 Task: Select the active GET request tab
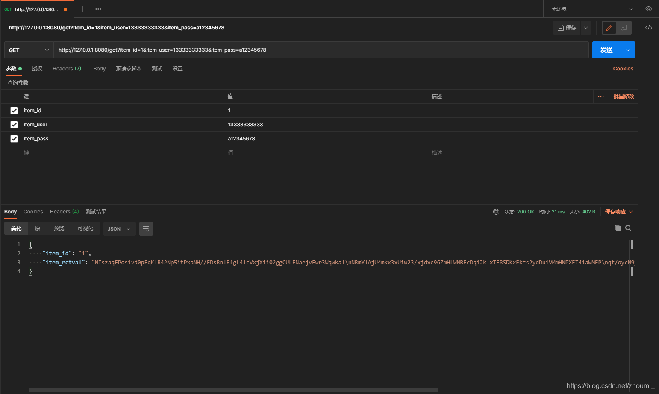pyautogui.click(x=37, y=9)
